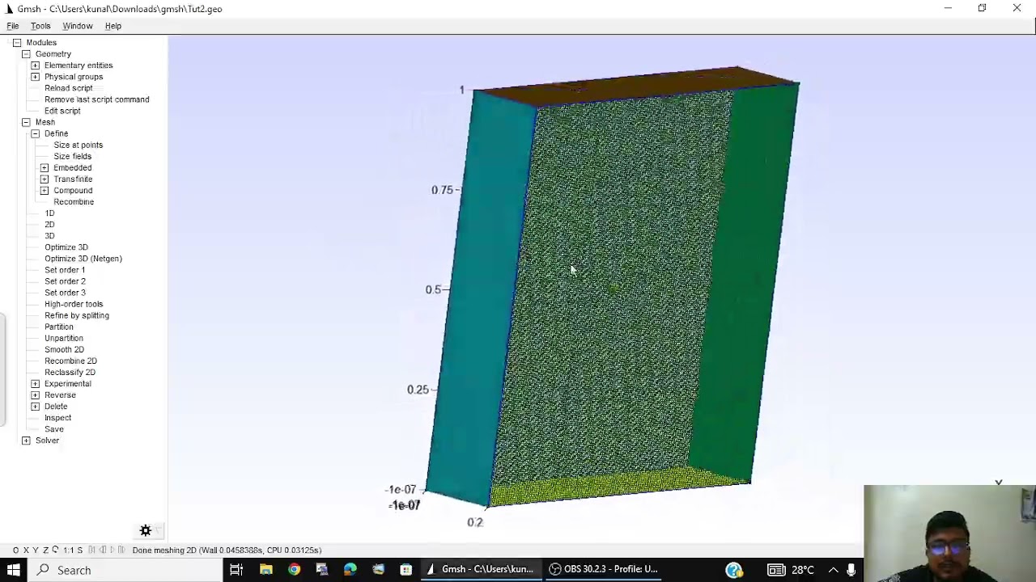Generate 2D mesh
The height and width of the screenshot is (582, 1036).
click(49, 224)
